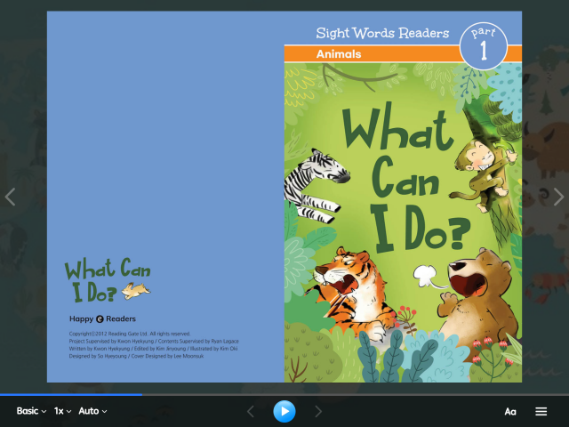Go to previous track using bottom back arrow
Screen dimensions: 569x427
coord(250,411)
